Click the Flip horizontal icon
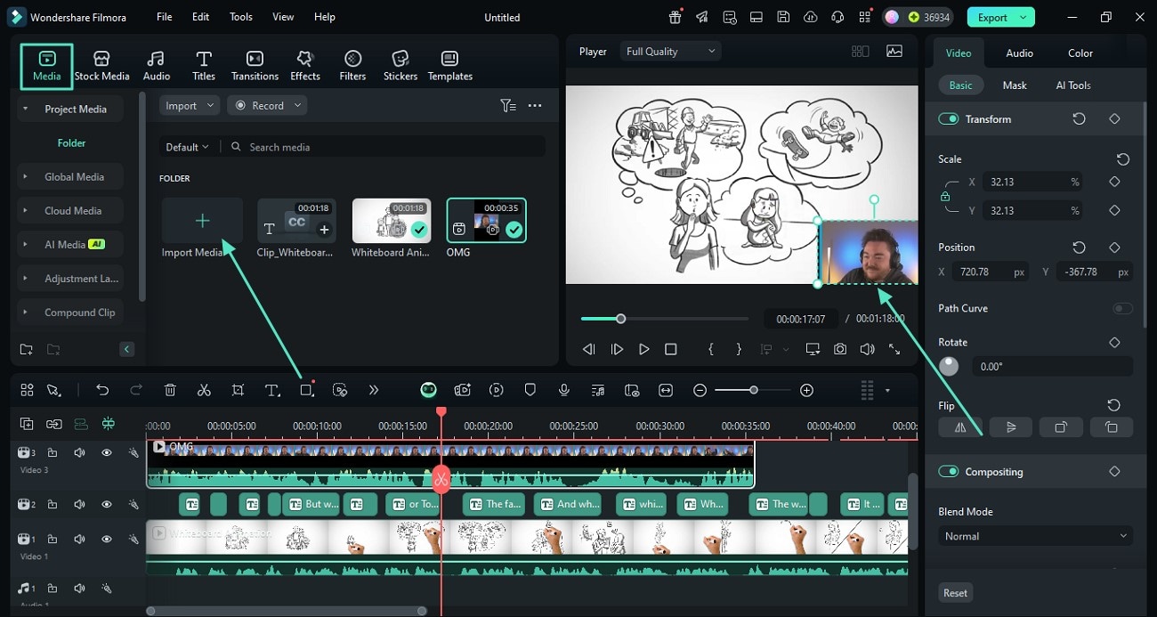 coord(960,427)
